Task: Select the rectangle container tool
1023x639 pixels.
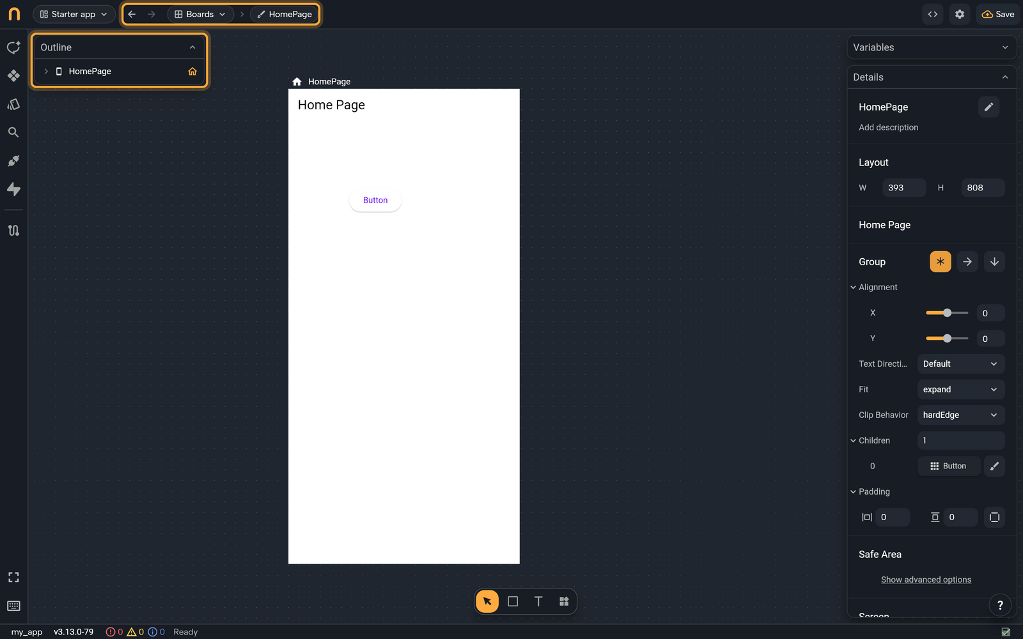Action: point(513,601)
